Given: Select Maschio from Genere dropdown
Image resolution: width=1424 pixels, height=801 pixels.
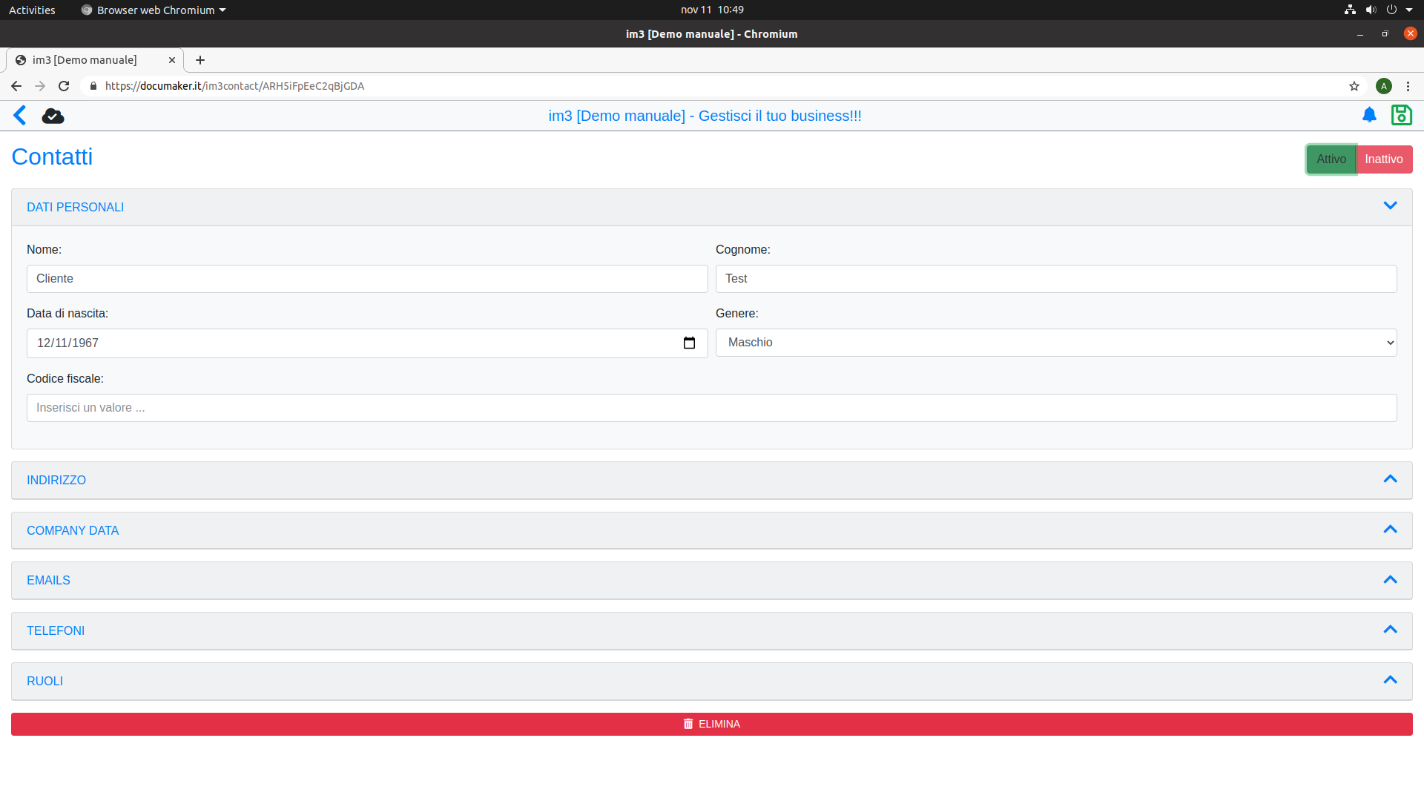Looking at the screenshot, I should pos(1056,343).
